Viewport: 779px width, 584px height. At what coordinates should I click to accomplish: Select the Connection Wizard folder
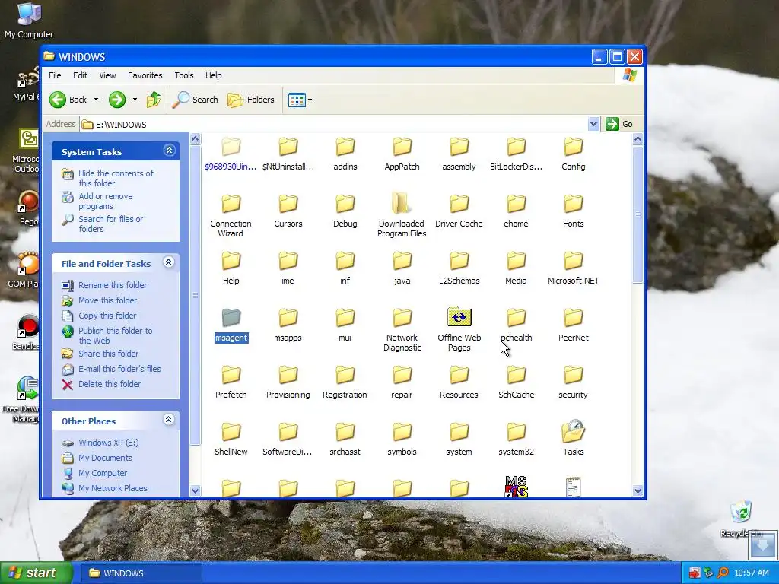click(x=231, y=216)
